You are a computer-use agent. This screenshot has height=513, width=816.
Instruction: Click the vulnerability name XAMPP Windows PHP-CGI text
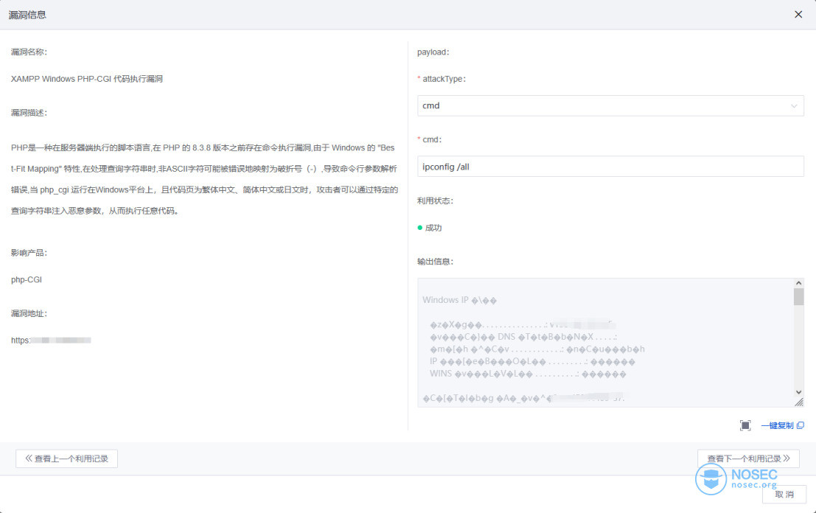[x=87, y=79]
